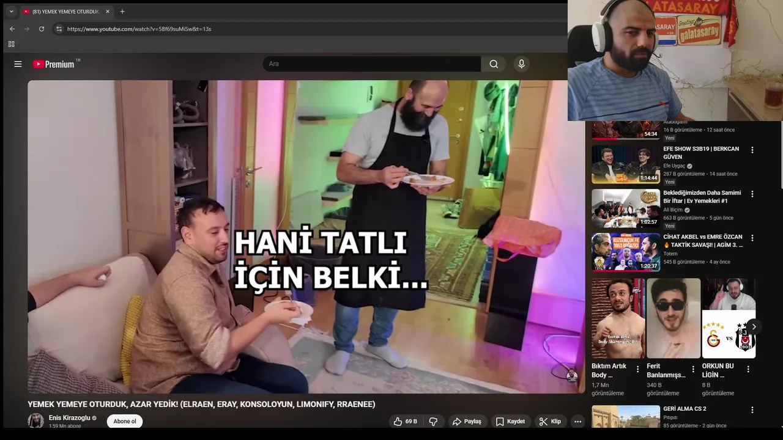Open the YouTube hamburger guide menu
The height and width of the screenshot is (440, 783).
click(18, 64)
